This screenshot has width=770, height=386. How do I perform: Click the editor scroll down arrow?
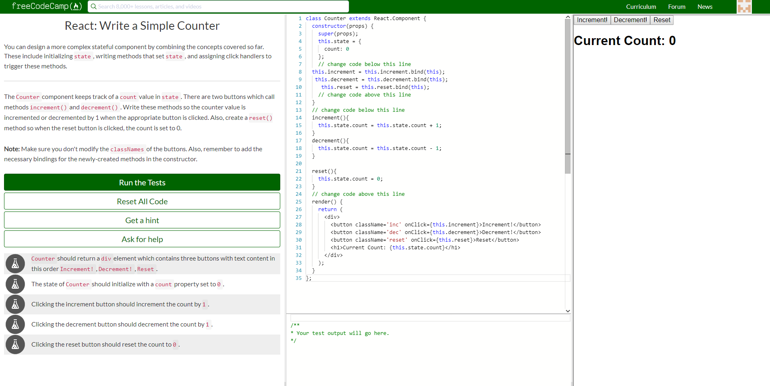(x=568, y=311)
